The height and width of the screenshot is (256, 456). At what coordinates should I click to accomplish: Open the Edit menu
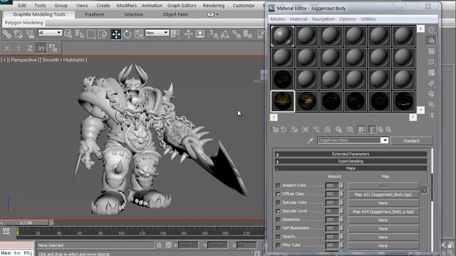point(22,6)
